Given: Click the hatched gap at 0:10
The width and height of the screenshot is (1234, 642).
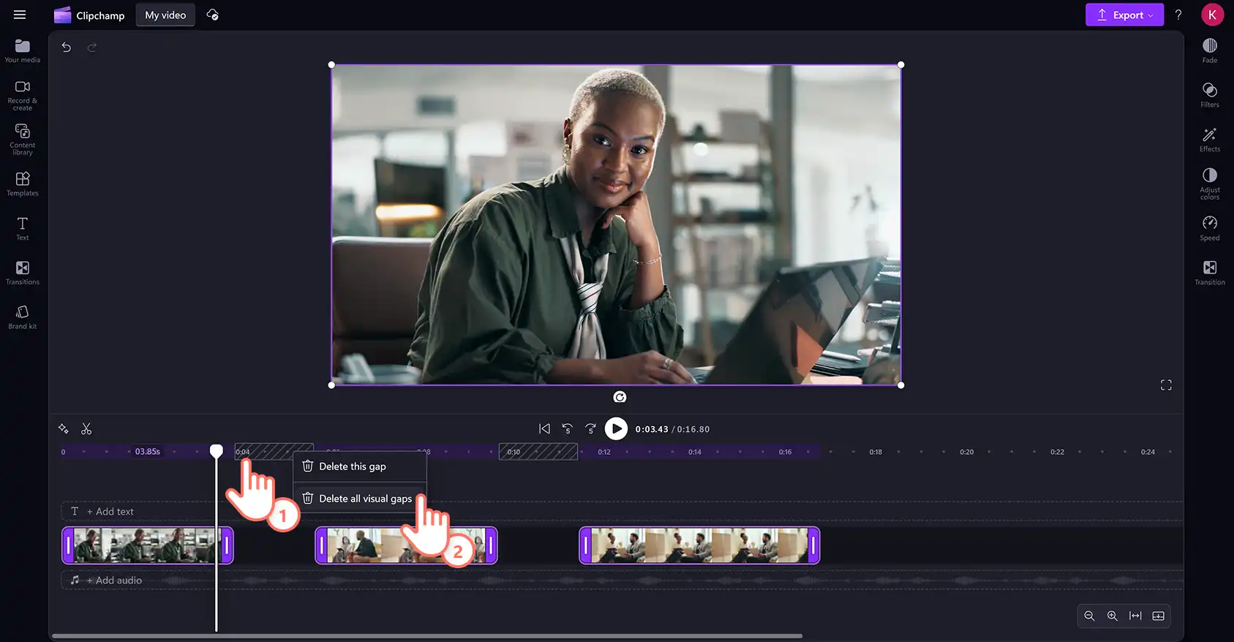Looking at the screenshot, I should pos(538,452).
